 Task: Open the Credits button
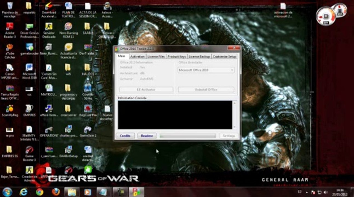pos(125,136)
